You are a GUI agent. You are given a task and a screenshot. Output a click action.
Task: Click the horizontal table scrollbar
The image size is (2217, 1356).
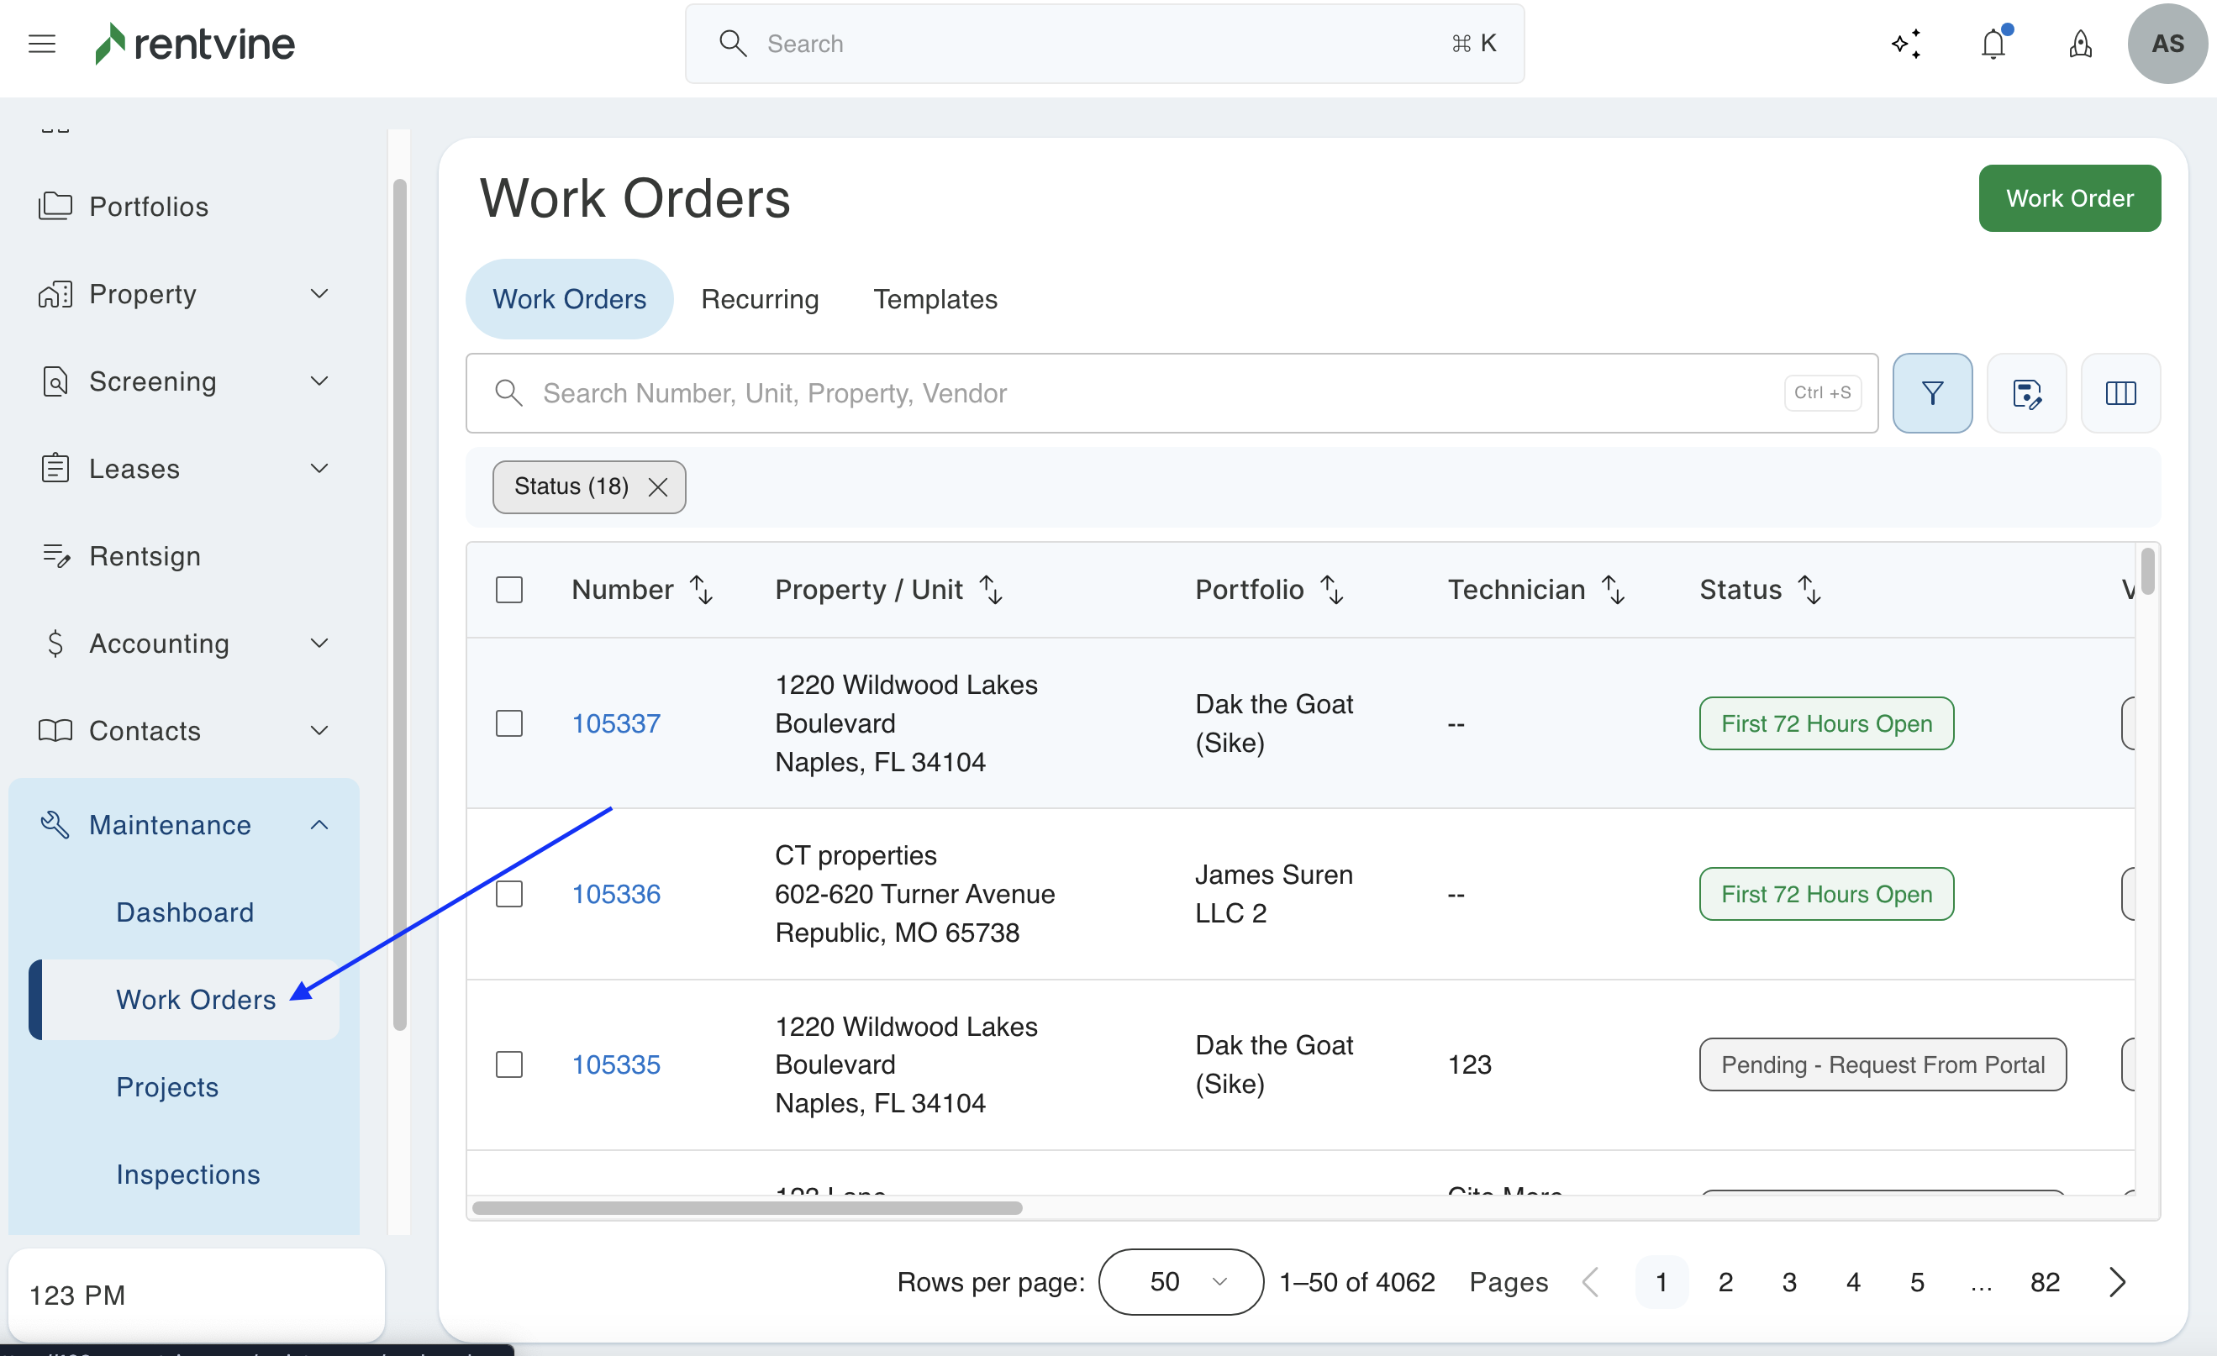[x=747, y=1207]
